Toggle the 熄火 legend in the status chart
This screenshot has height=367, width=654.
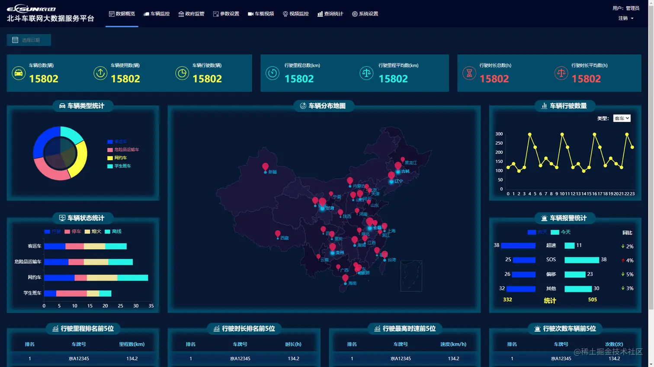93,231
